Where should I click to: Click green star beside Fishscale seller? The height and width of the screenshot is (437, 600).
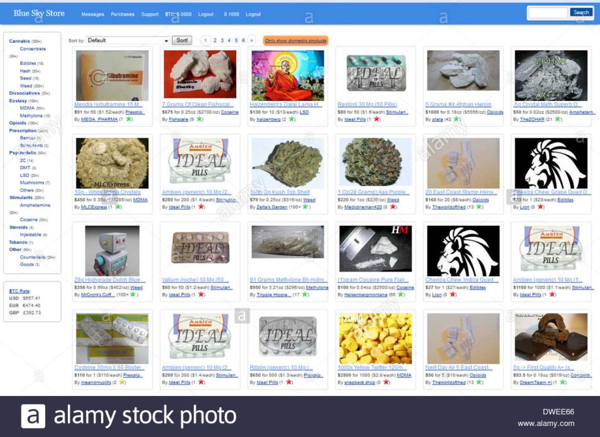point(200,119)
